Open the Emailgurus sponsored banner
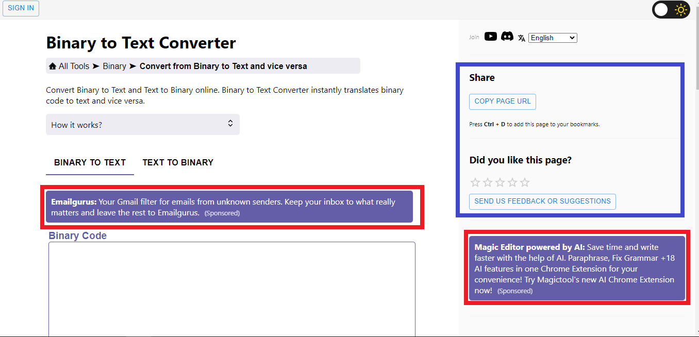Screen dimensions: 699x337 pos(229,207)
